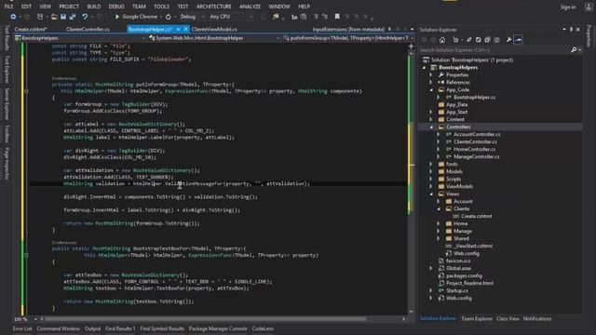This screenshot has height=335, width=596.
Task: Click the editor split-window handle above scrollbar
Action: click(411, 47)
